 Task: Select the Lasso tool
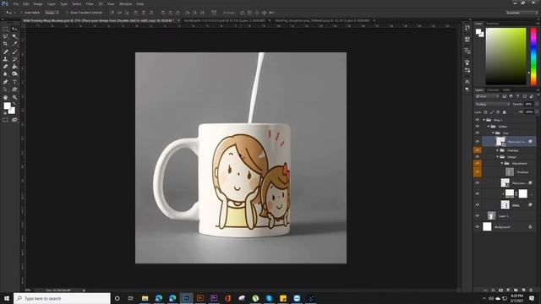[x=6, y=36]
